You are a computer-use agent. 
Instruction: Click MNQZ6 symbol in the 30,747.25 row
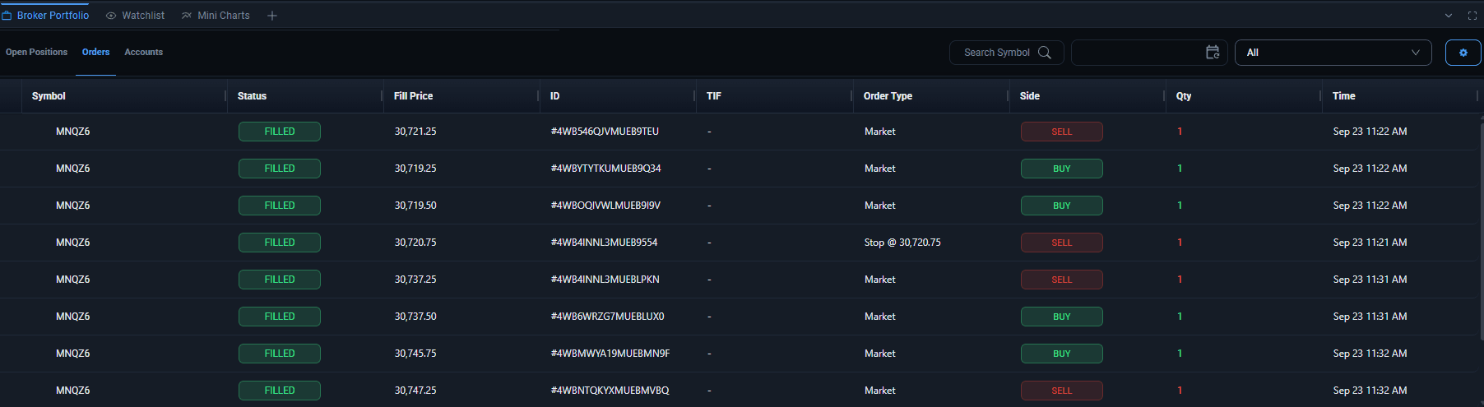click(72, 391)
